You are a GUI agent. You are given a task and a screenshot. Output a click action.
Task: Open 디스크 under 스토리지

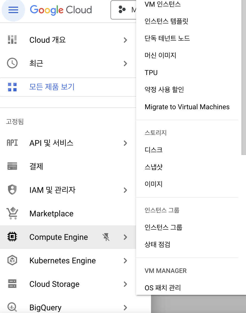tap(153, 150)
